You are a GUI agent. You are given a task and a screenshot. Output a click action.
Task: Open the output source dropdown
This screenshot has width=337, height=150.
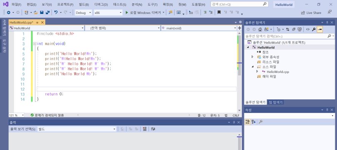coord(77,129)
